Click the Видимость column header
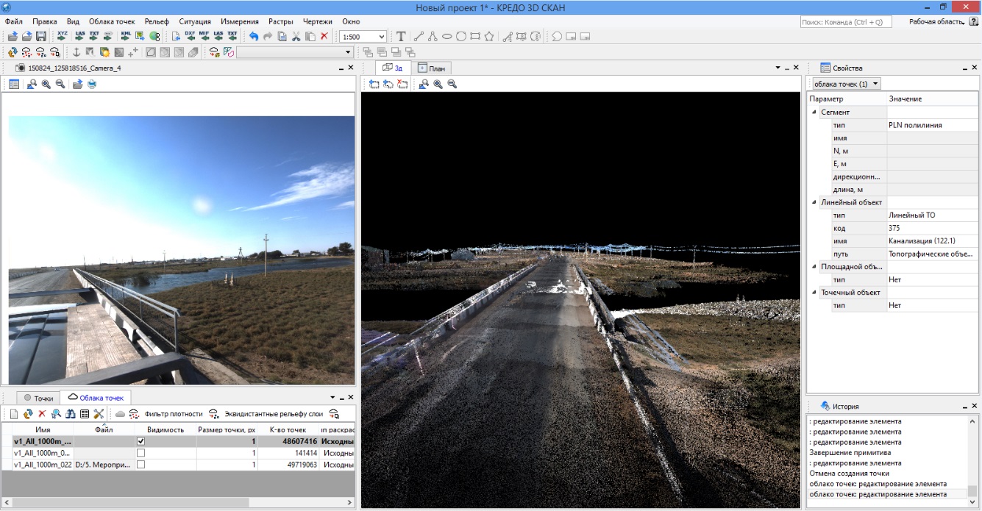982x511 pixels. (x=166, y=429)
